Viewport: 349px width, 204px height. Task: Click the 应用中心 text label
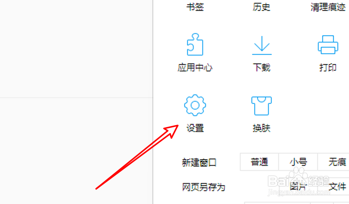tap(195, 67)
